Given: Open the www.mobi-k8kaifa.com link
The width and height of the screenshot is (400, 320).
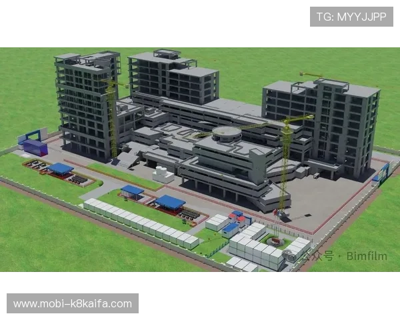Looking at the screenshot, I should coord(72,304).
